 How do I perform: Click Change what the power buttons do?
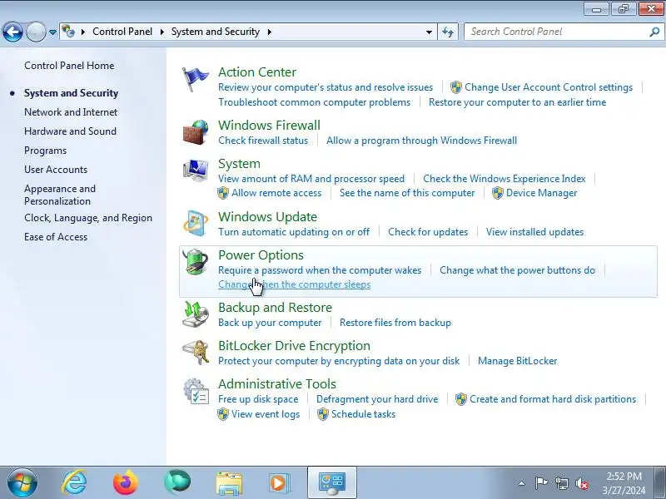[517, 270]
